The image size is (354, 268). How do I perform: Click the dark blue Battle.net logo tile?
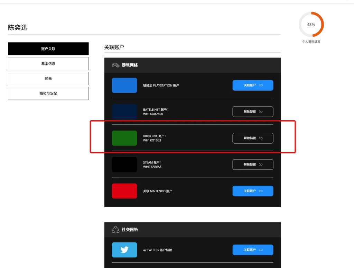click(x=124, y=112)
